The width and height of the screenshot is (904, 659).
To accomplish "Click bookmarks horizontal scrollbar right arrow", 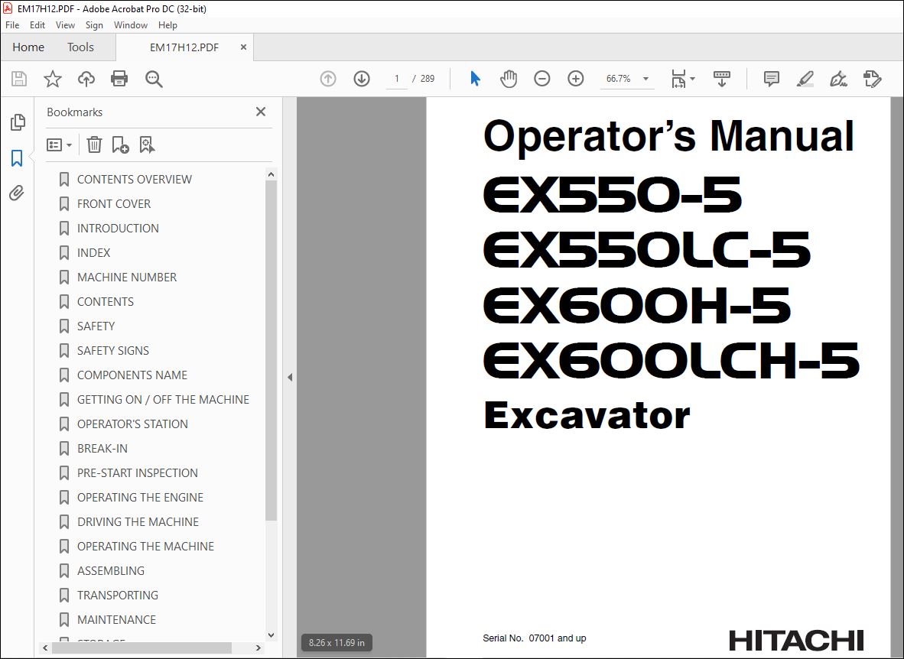I will (x=259, y=648).
